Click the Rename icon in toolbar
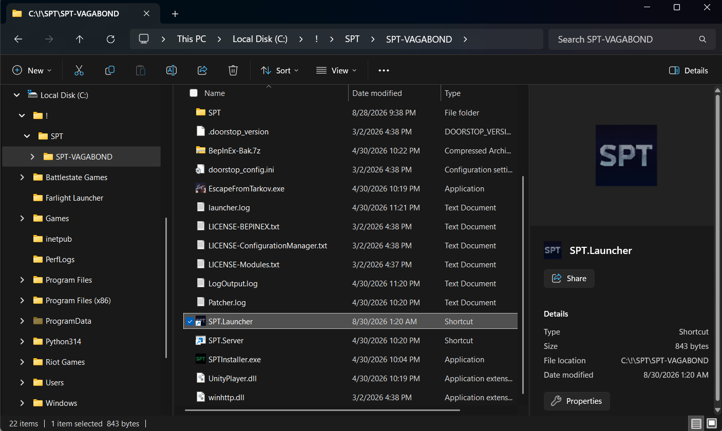The image size is (722, 431). 172,70
